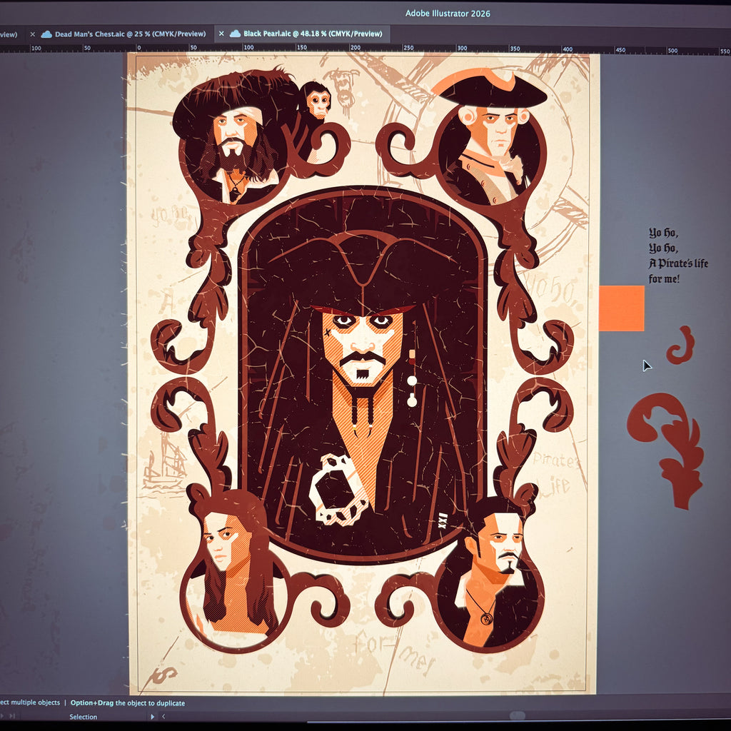This screenshot has width=731, height=731.
Task: Select the Jack Sparrow central portrait
Action: 363,374
